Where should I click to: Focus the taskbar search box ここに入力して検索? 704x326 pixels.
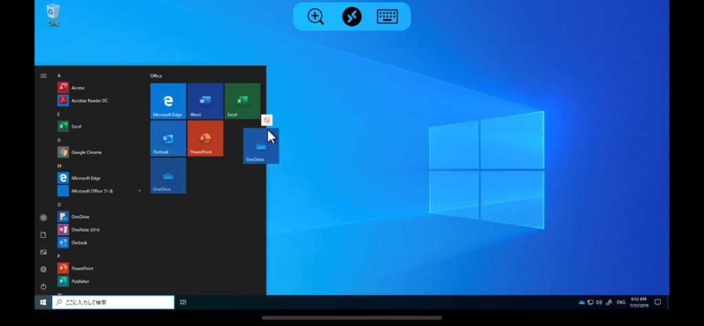tap(113, 303)
